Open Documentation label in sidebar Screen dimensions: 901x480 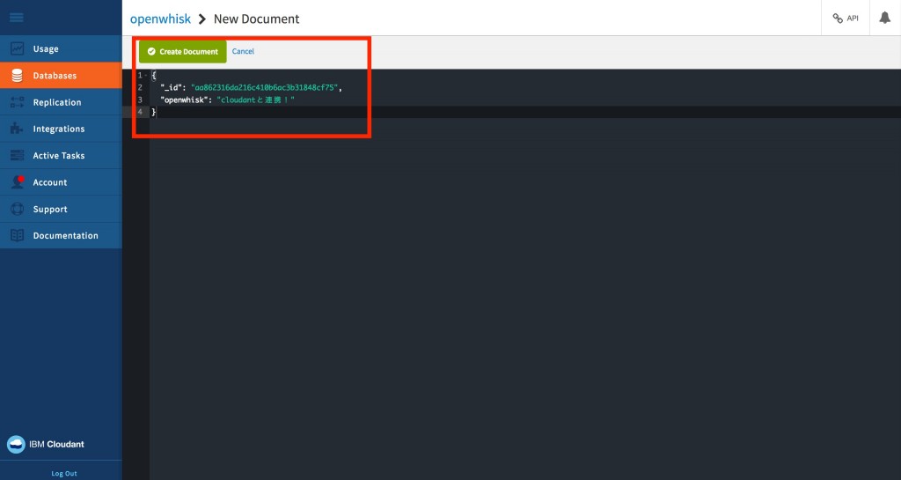(x=65, y=236)
